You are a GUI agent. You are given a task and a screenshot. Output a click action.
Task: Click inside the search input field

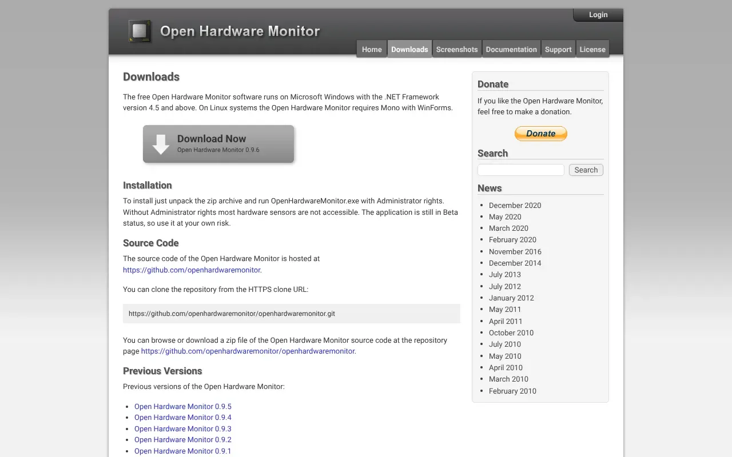pyautogui.click(x=520, y=170)
